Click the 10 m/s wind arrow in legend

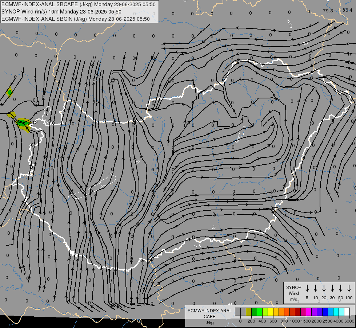pyautogui.click(x=315, y=288)
